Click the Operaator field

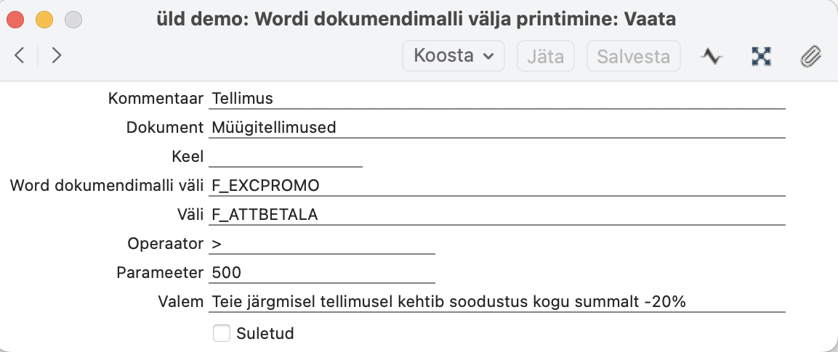(321, 245)
